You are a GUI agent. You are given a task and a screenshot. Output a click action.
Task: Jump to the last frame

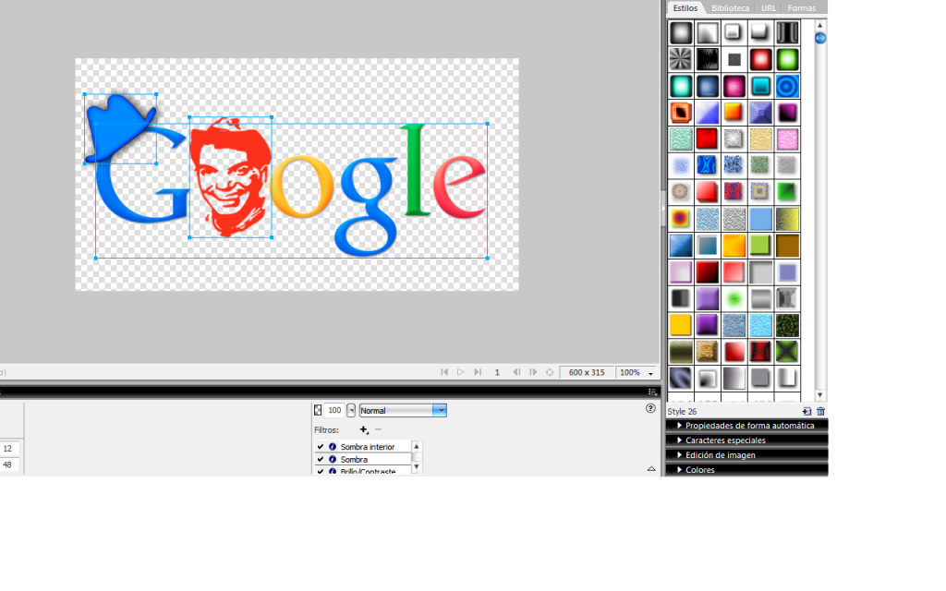pos(478,372)
